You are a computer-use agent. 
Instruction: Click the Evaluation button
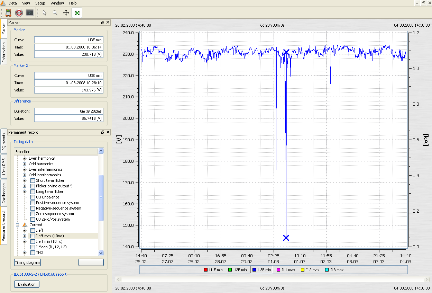tap(27, 284)
